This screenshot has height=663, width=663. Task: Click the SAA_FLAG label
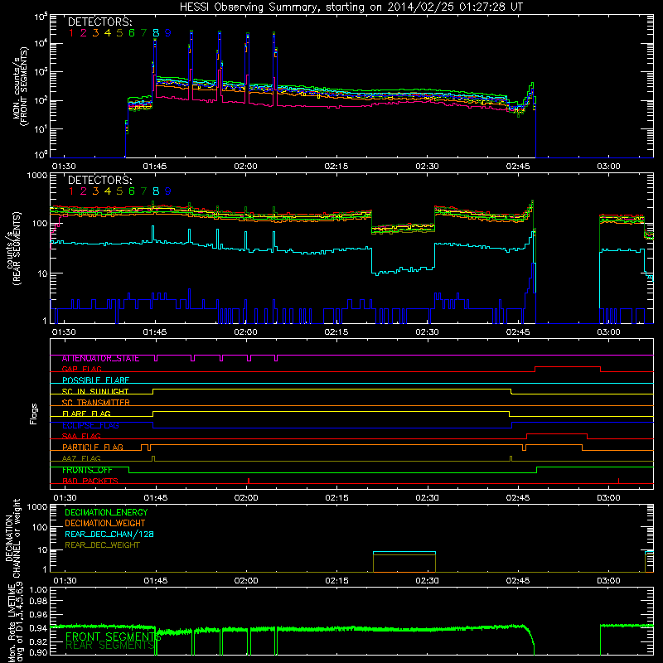(81, 436)
